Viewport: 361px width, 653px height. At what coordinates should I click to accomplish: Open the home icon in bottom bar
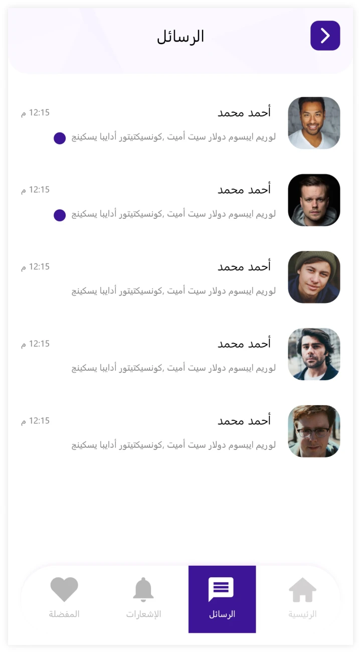click(x=302, y=590)
